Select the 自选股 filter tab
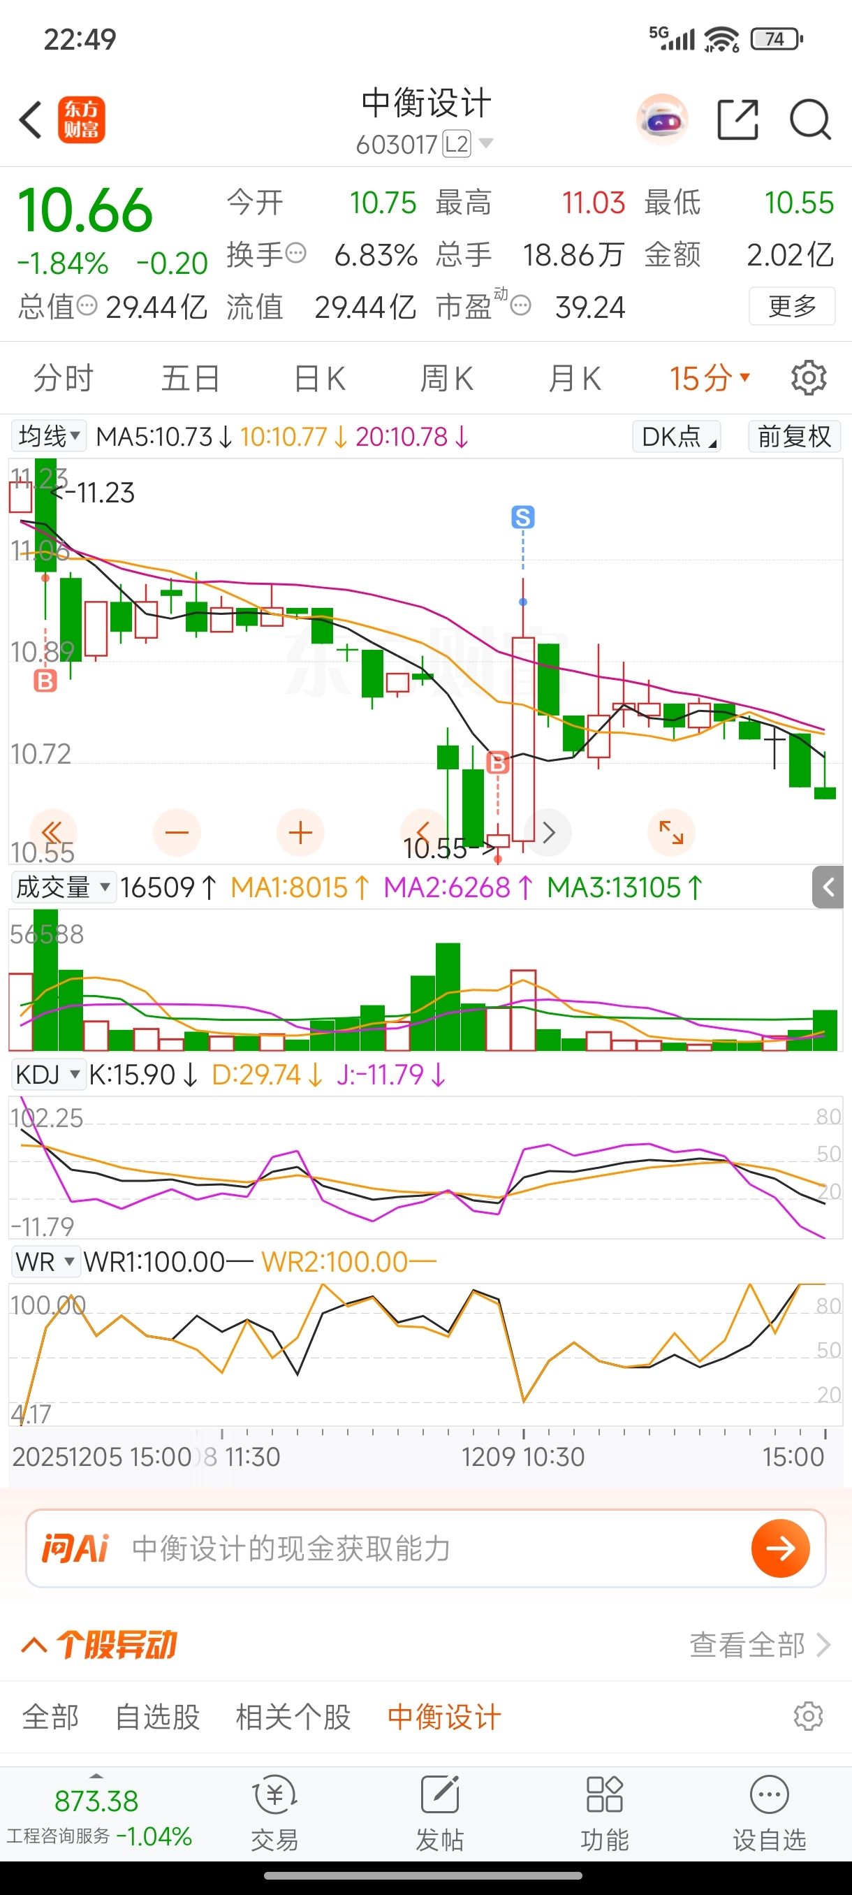852x1895 pixels. [158, 1717]
